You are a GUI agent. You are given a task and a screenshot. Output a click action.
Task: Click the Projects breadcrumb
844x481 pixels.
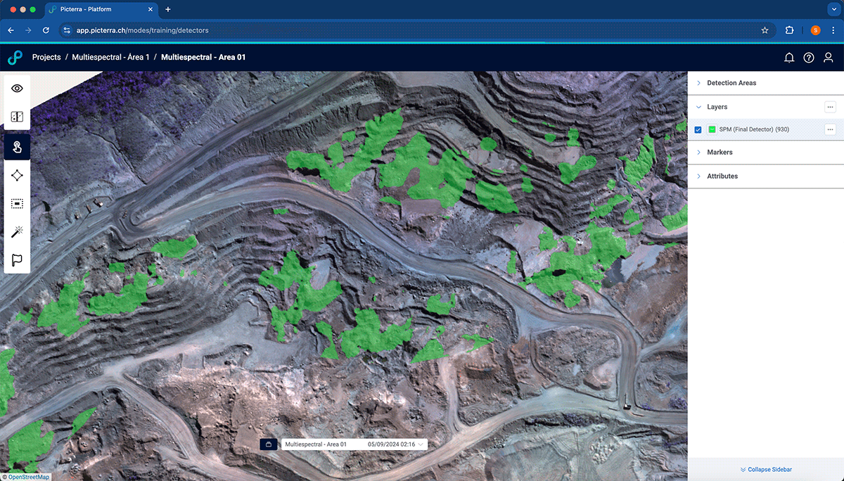[46, 58]
